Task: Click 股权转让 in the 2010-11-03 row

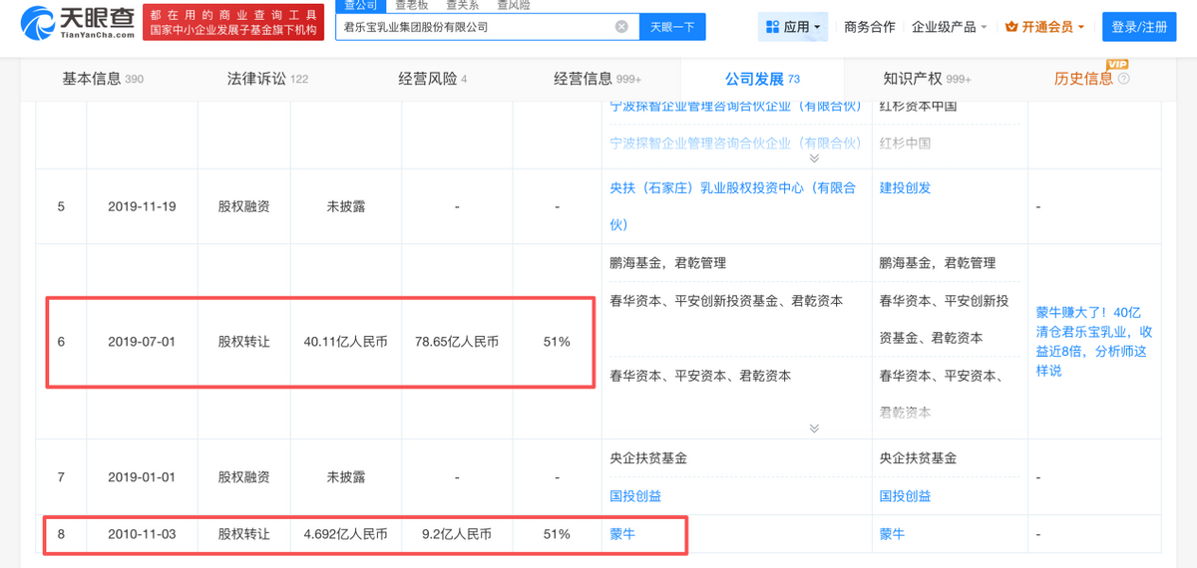Action: (244, 534)
